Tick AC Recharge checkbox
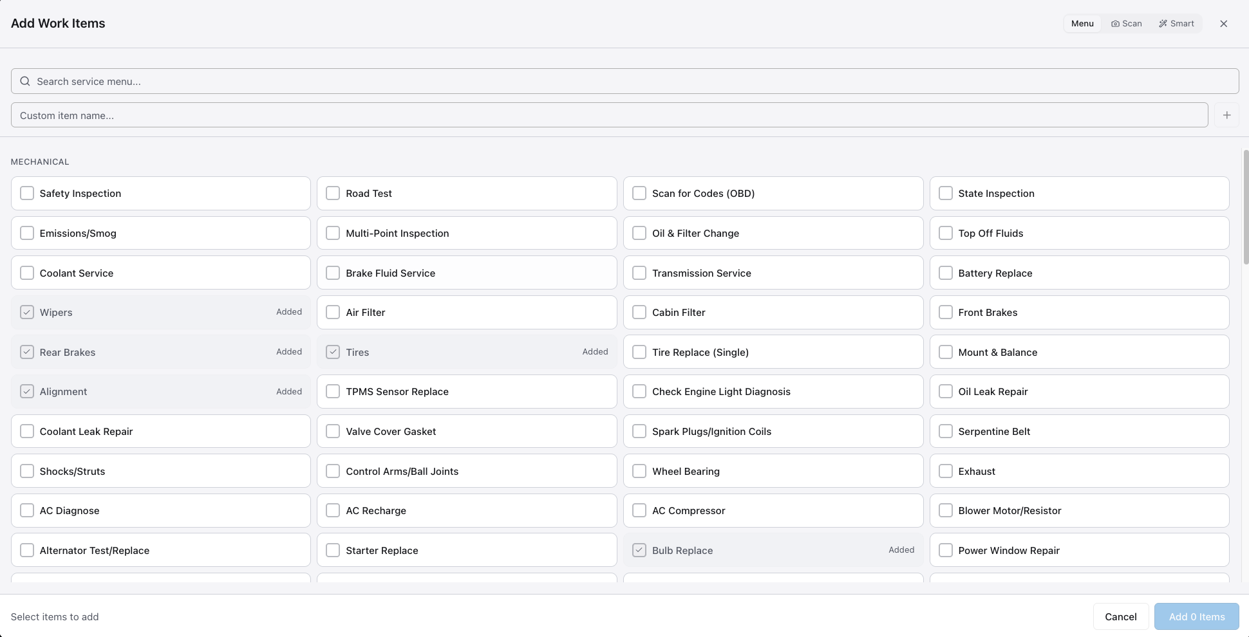1249x637 pixels. tap(333, 510)
